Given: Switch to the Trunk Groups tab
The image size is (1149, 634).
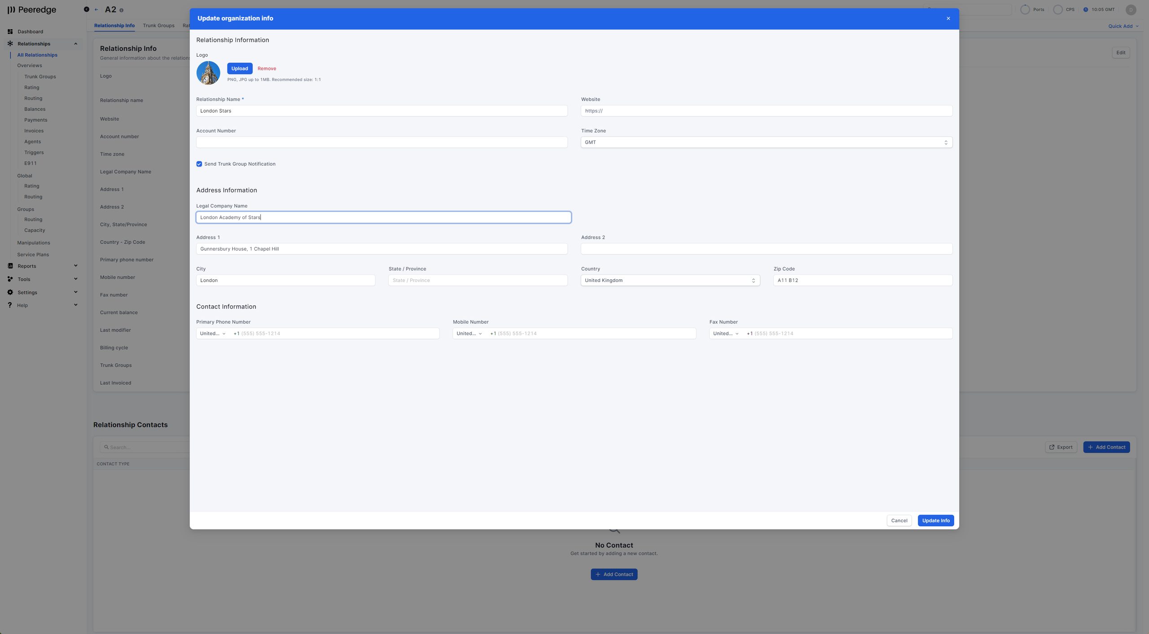Looking at the screenshot, I should (x=158, y=26).
